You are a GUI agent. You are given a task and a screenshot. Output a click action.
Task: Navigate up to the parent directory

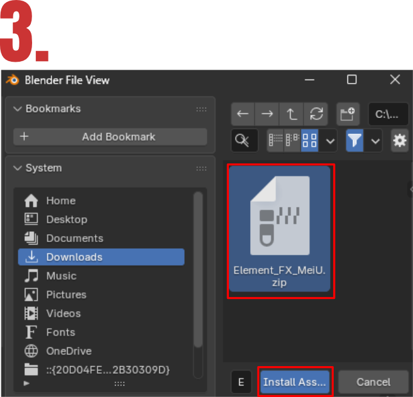point(291,114)
